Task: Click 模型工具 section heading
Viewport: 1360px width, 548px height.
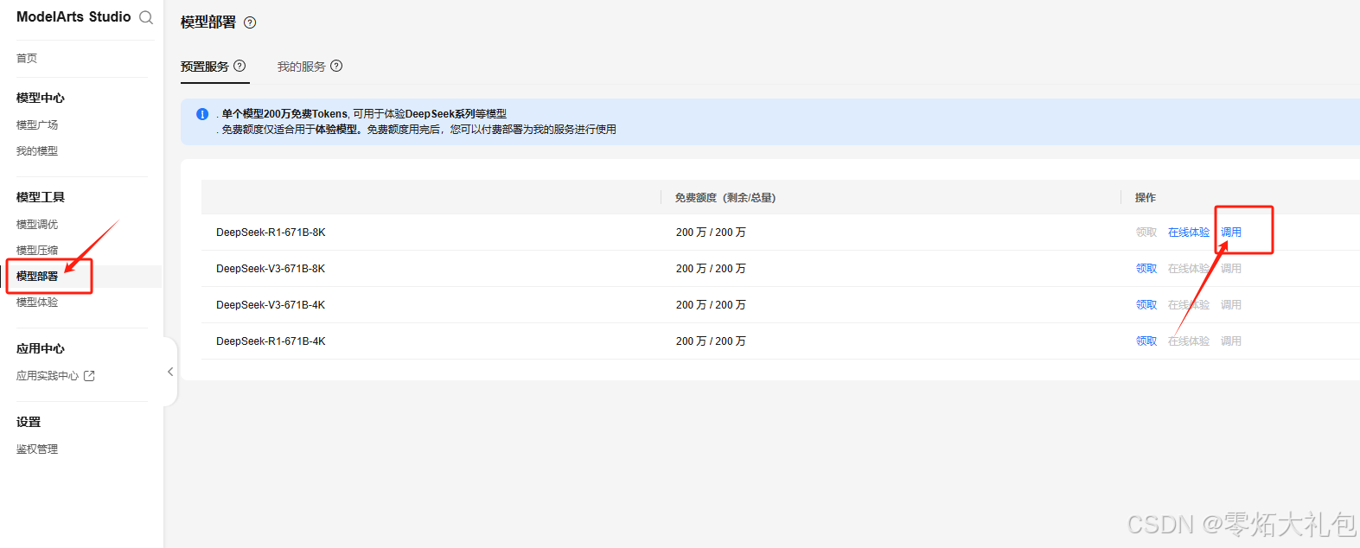Action: tap(41, 197)
